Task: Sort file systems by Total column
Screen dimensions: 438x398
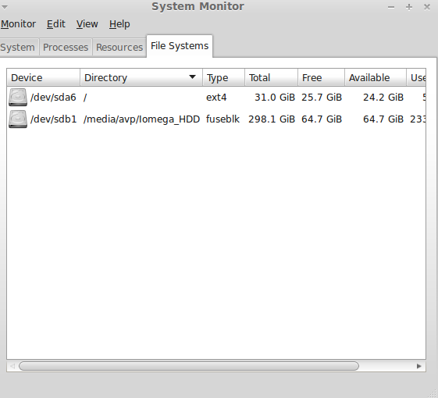Action: [271, 77]
